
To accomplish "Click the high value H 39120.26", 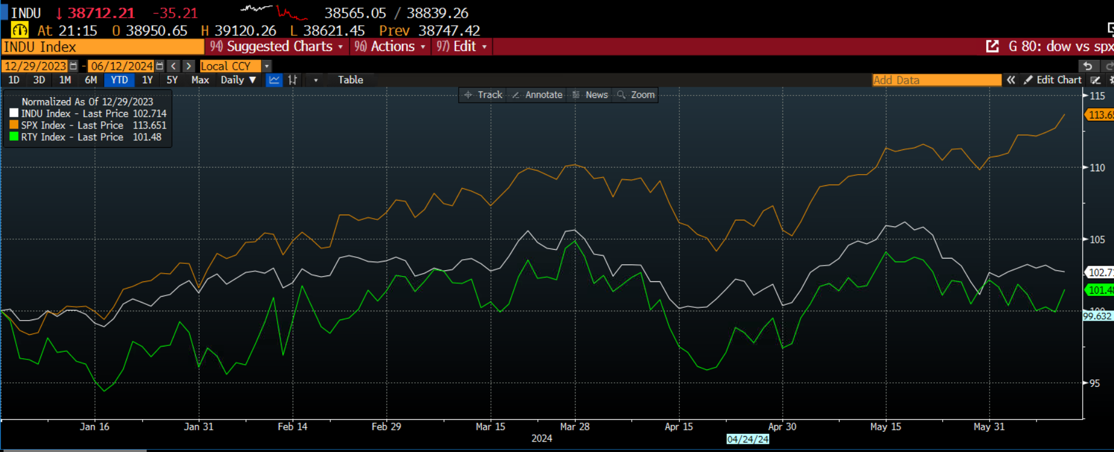I will tap(238, 30).
